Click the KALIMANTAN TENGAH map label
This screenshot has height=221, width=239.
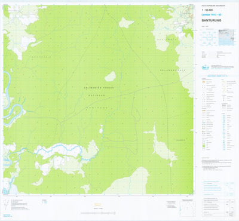99,88
